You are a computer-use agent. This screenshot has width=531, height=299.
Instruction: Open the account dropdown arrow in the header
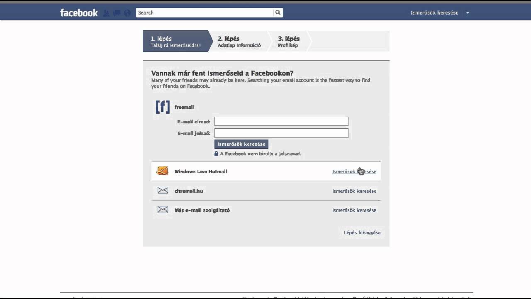coord(468,13)
